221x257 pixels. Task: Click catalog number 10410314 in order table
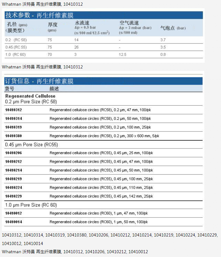point(14,119)
